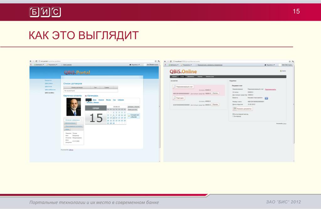Open first tab in QBiS.Online dark menu bar
Viewport: 321px width, 209px height.
pyautogui.click(x=174, y=77)
